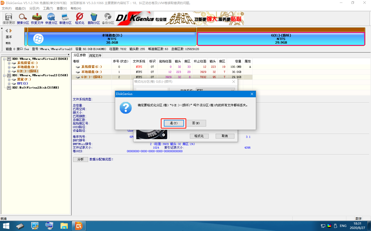Choose the Format (格式化) toolbar icon
The image size is (371, 231).
click(80, 19)
